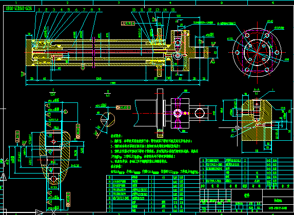This screenshot has height=215, width=294.
Task: Select the mirrored drawing number box
Action: tap(19, 8)
